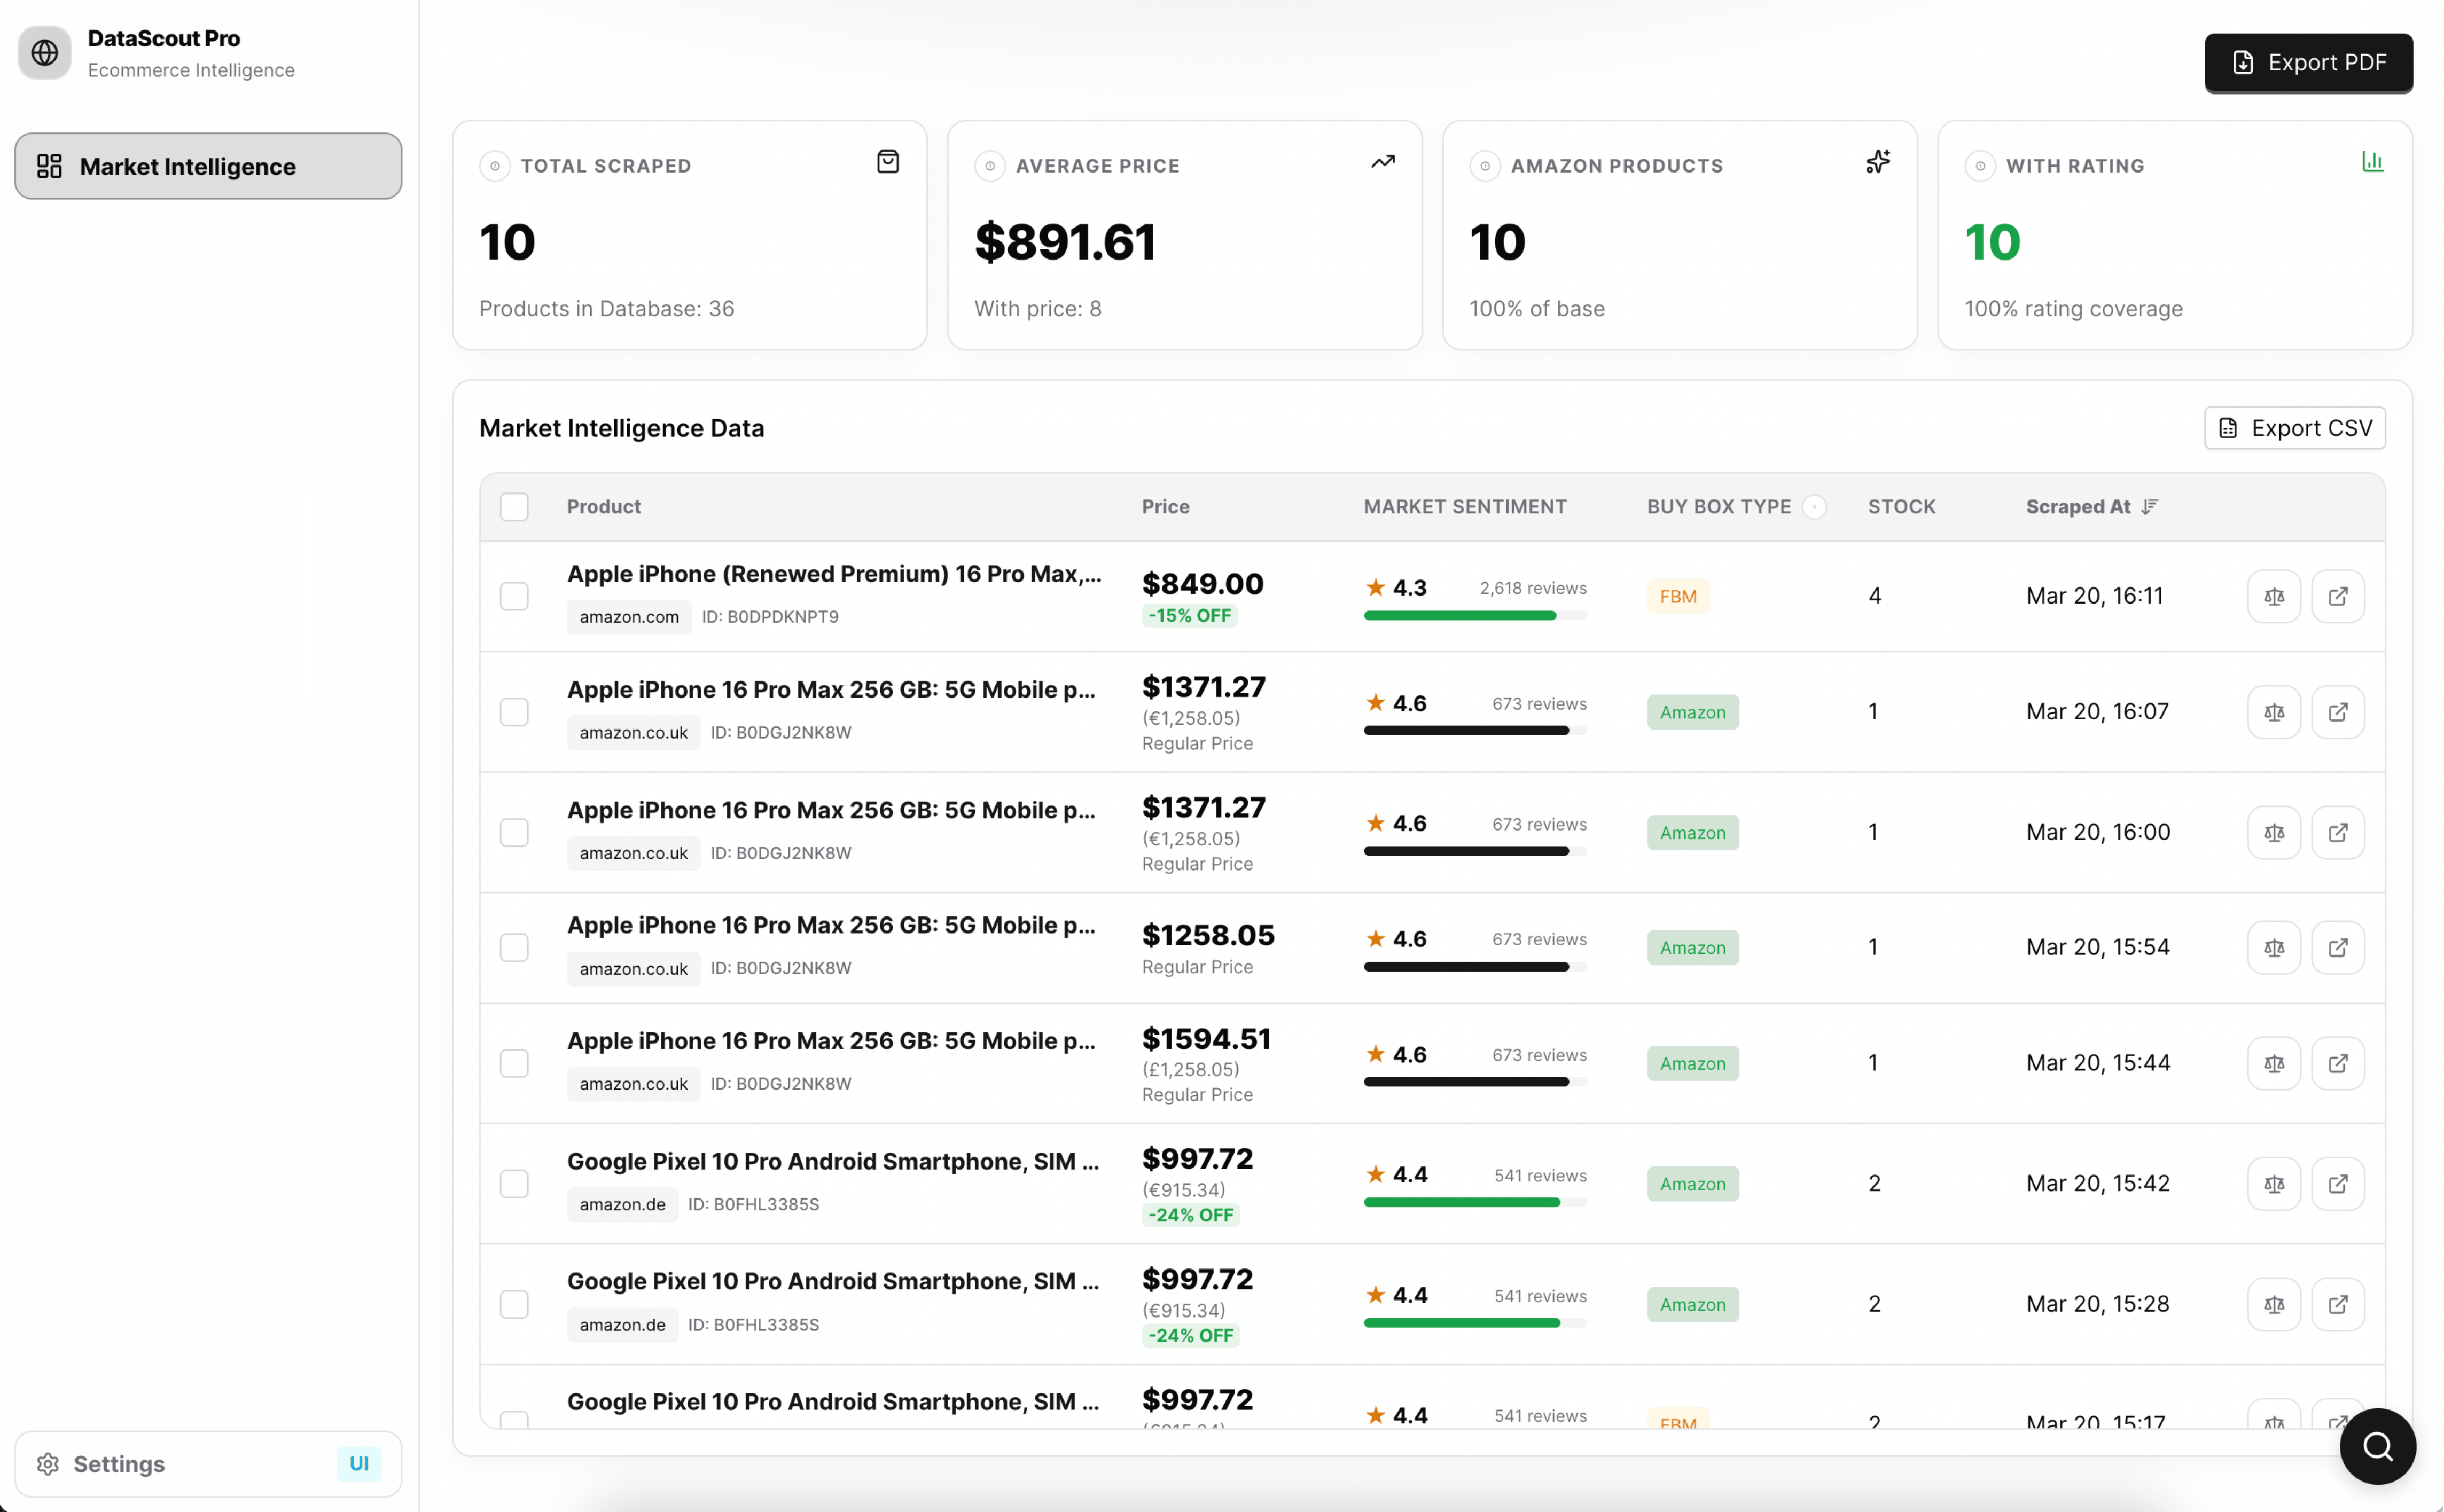Click the trending arrow icon in the Average Price card
Viewport: 2444px width, 1512px height.
pyautogui.click(x=1382, y=162)
